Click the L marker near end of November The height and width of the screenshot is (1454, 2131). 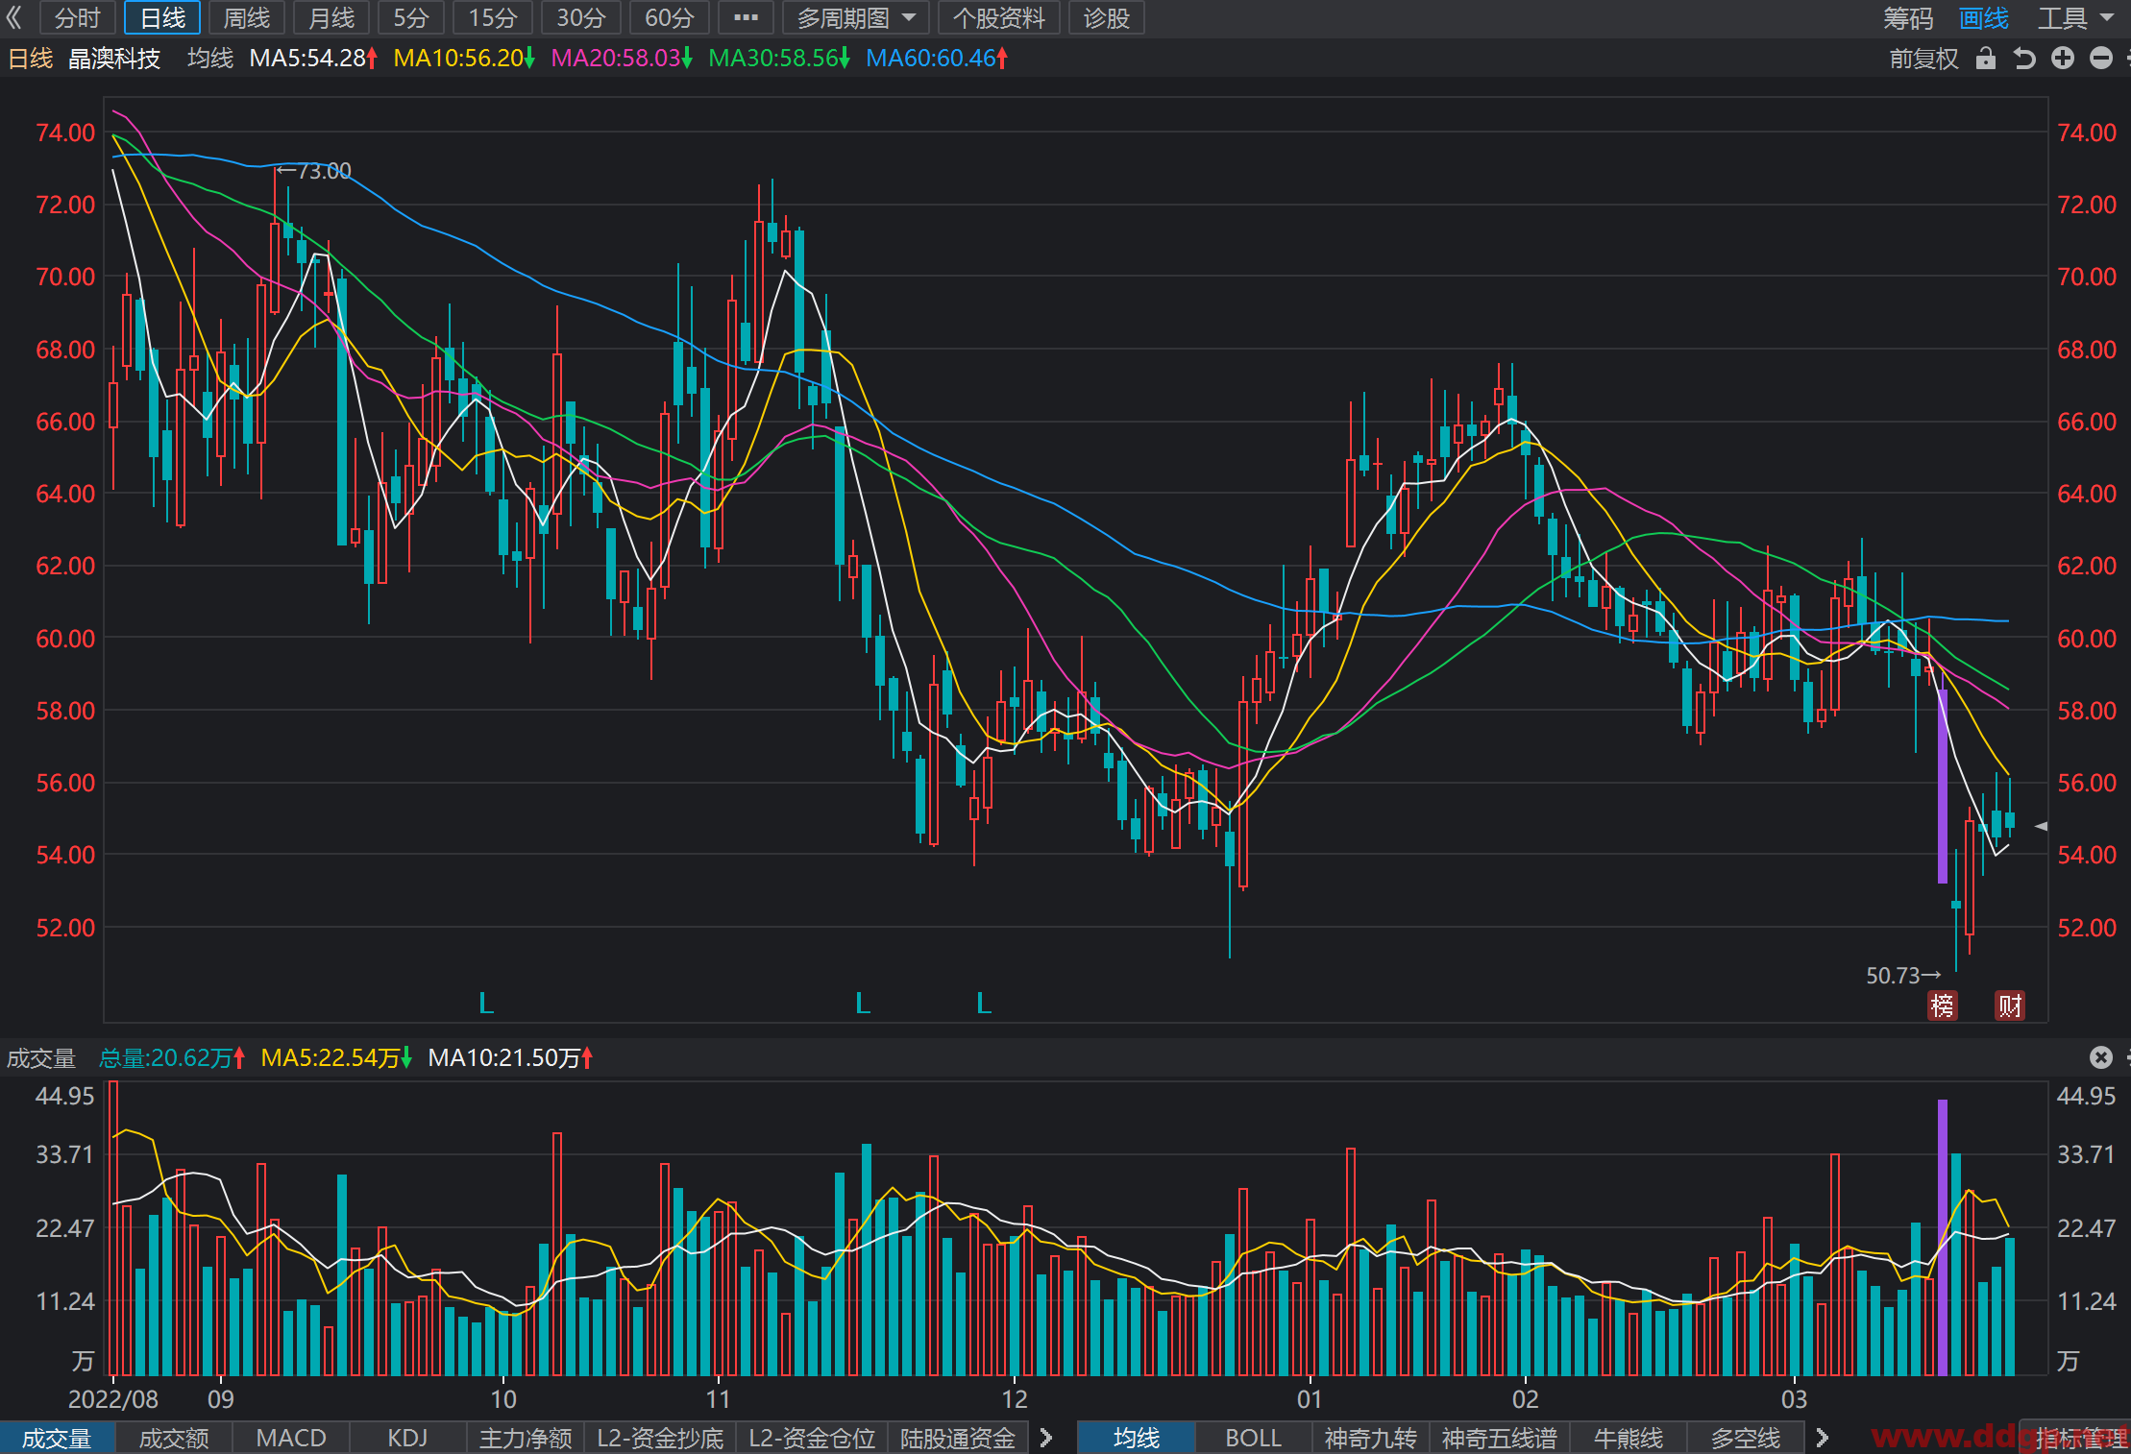(984, 1004)
